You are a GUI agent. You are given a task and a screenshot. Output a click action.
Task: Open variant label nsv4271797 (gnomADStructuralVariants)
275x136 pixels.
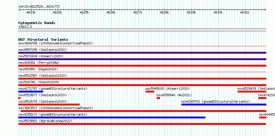click(53, 89)
